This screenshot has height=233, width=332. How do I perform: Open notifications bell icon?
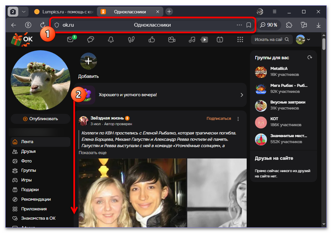click(x=111, y=40)
